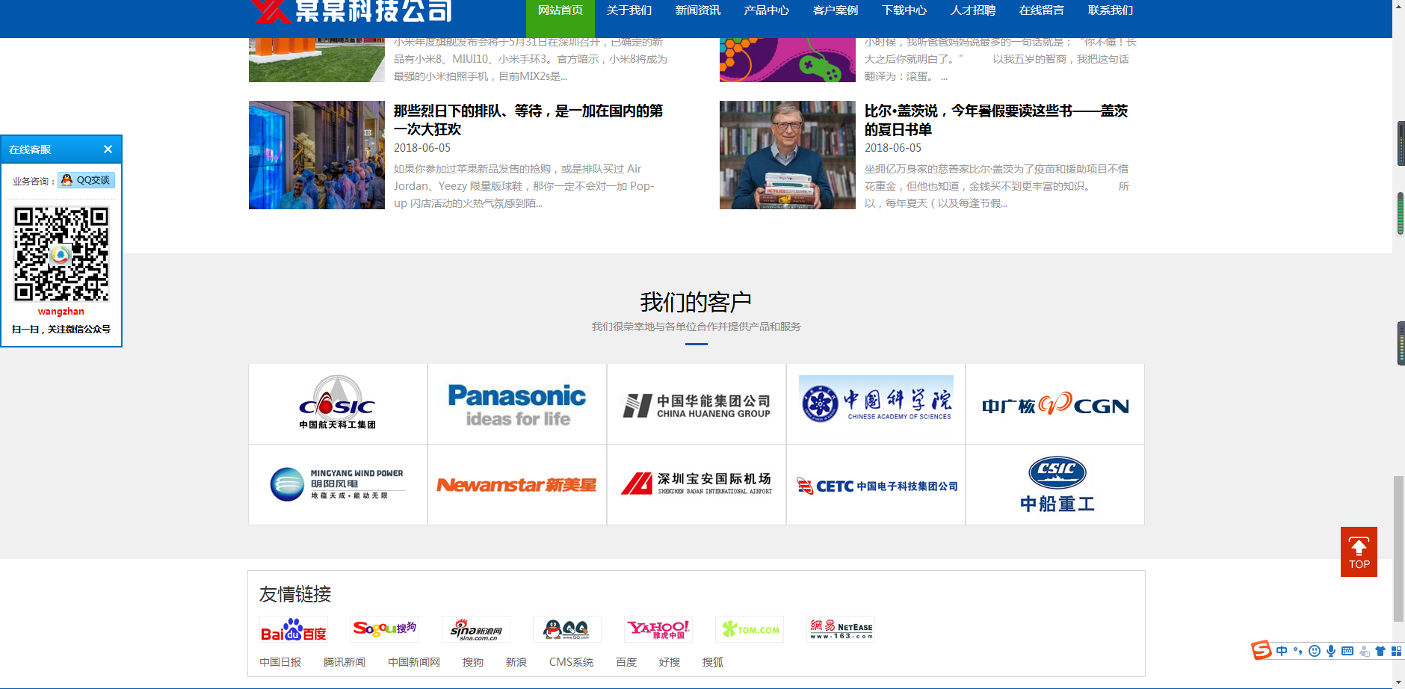Select 在线留言 in the navigation bar
This screenshot has height=689, width=1405.
coord(1042,10)
